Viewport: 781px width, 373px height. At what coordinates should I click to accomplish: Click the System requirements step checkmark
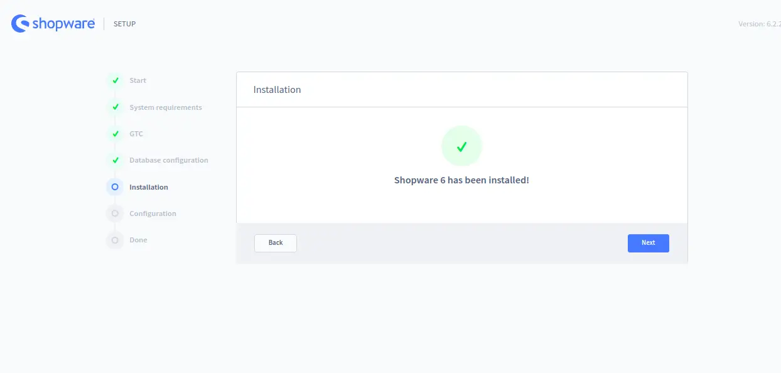click(x=115, y=107)
